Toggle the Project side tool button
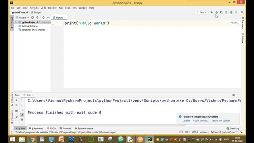Viewport: 254px width, 143px height. 12,23
